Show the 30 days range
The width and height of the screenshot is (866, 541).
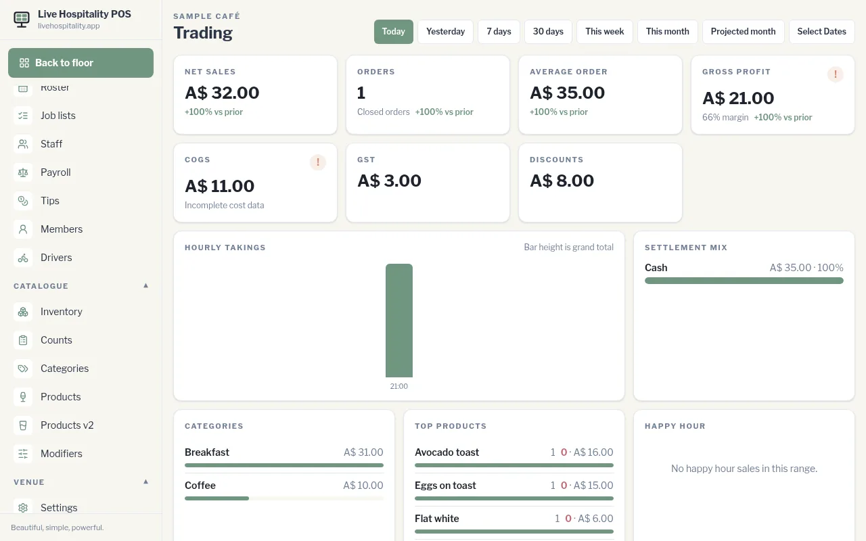pos(548,32)
